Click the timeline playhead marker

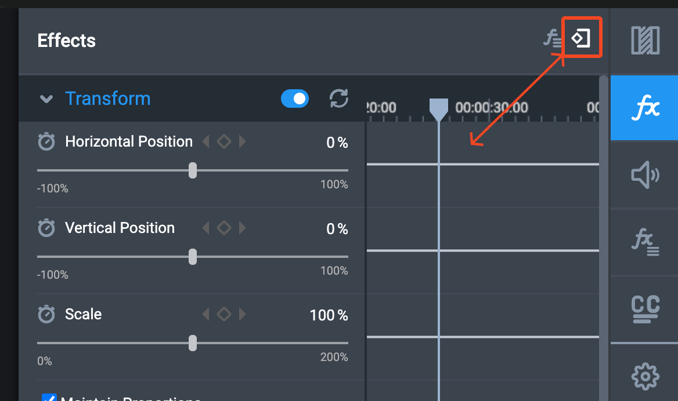[x=438, y=109]
